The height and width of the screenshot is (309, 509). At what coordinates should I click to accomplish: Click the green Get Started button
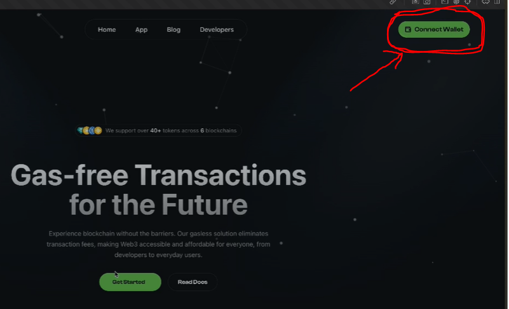tap(130, 282)
